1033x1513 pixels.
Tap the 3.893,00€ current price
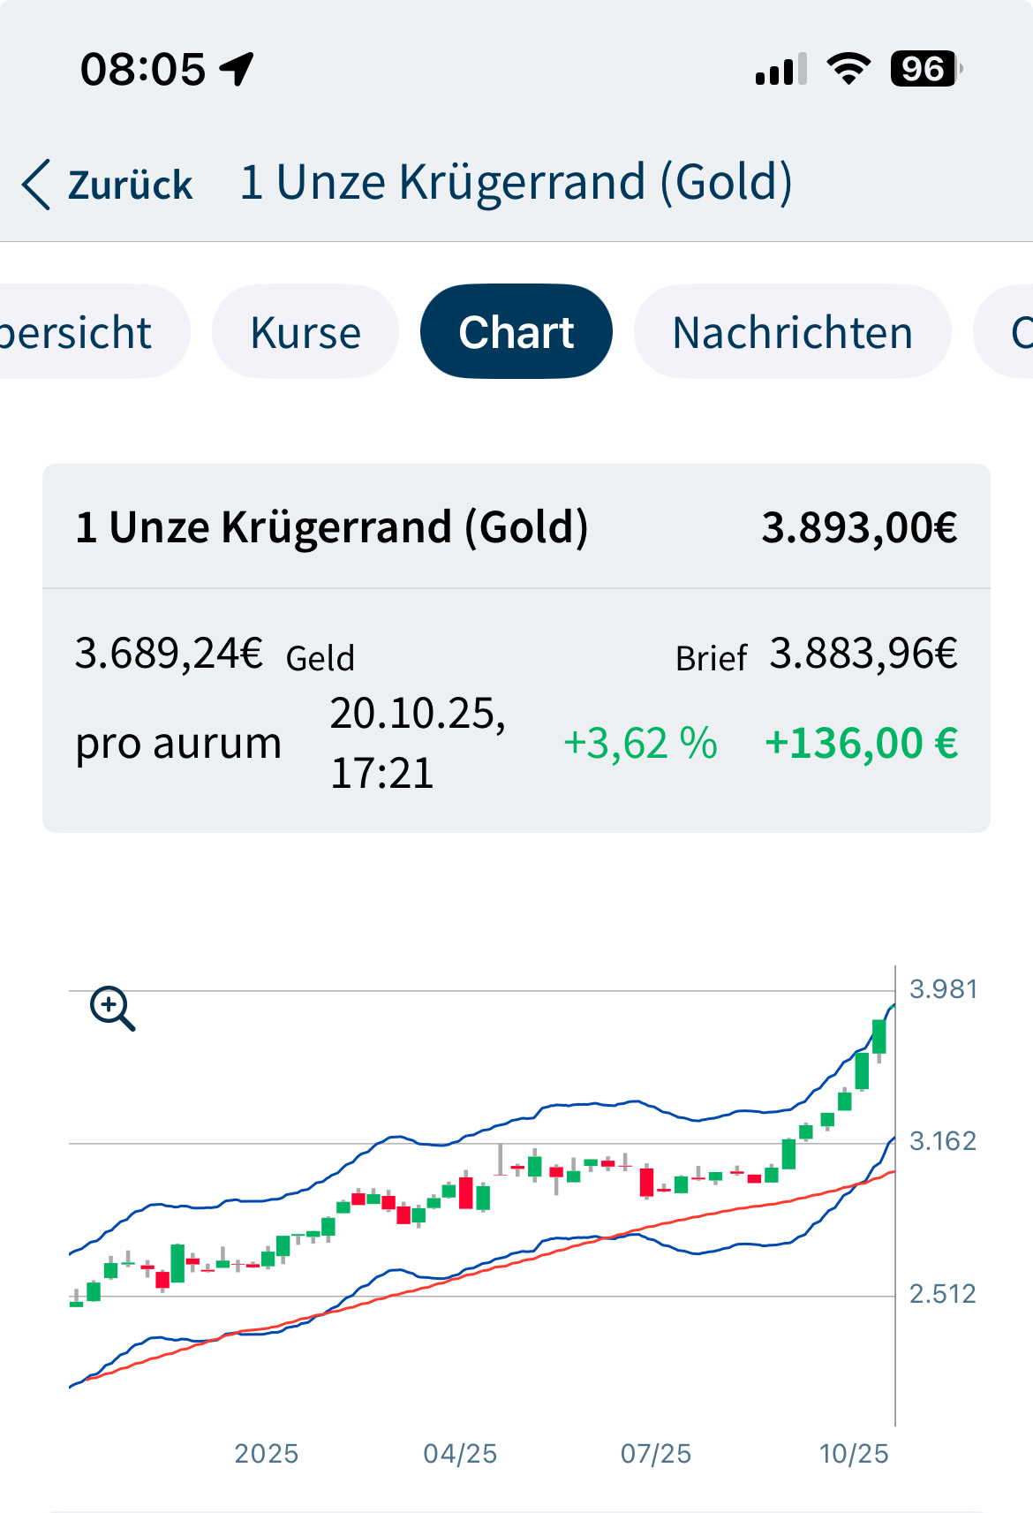tap(859, 527)
